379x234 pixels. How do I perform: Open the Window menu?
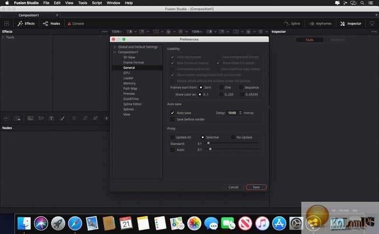(113, 3)
